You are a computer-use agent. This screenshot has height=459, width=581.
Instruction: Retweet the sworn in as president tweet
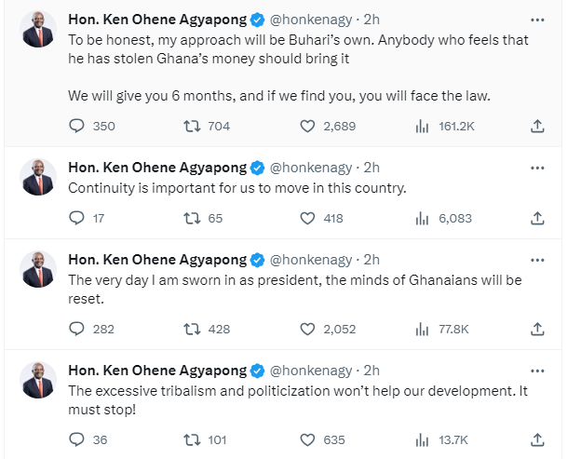[191, 329]
